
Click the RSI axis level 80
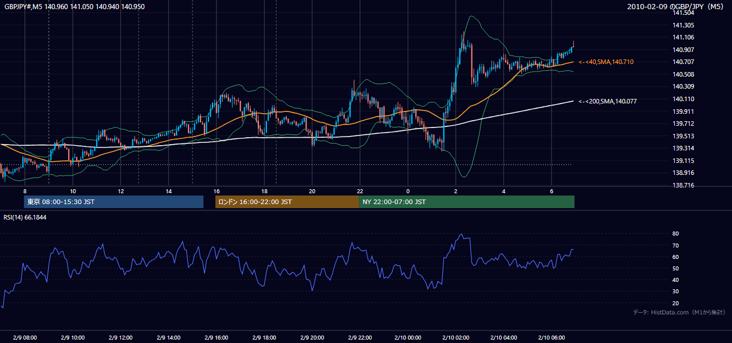point(675,234)
